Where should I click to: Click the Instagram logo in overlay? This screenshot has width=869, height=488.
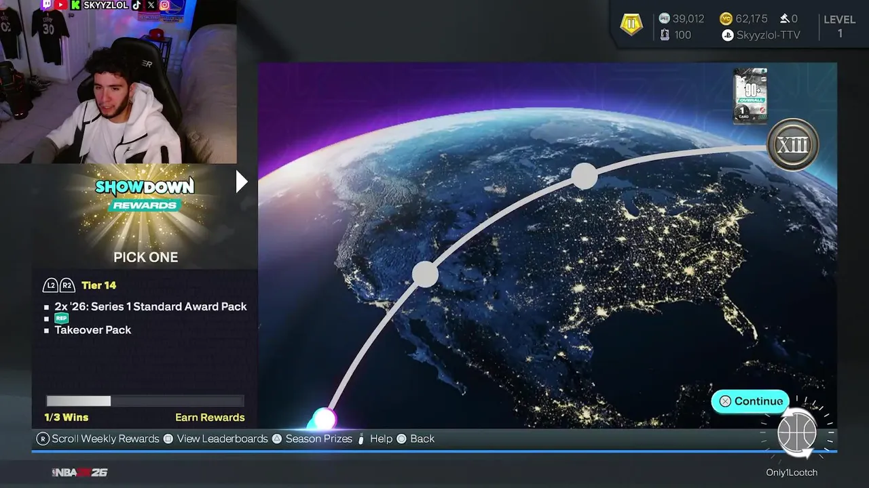[164, 5]
